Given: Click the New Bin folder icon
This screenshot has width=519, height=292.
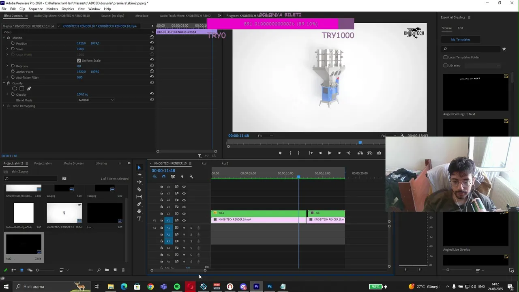Looking at the screenshot, I should point(107,270).
